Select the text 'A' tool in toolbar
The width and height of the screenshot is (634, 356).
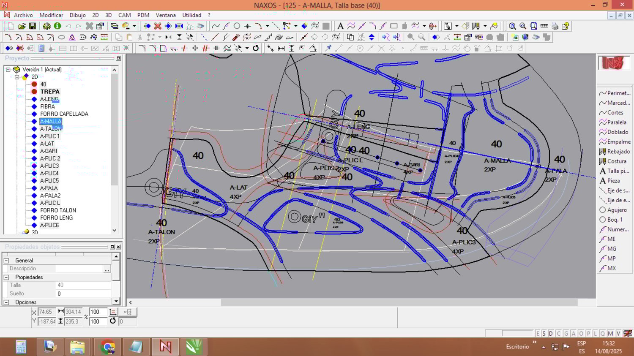[340, 26]
